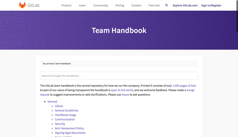Click the Free trial nav link
This screenshot has height=137, width=238.
click(x=154, y=5)
